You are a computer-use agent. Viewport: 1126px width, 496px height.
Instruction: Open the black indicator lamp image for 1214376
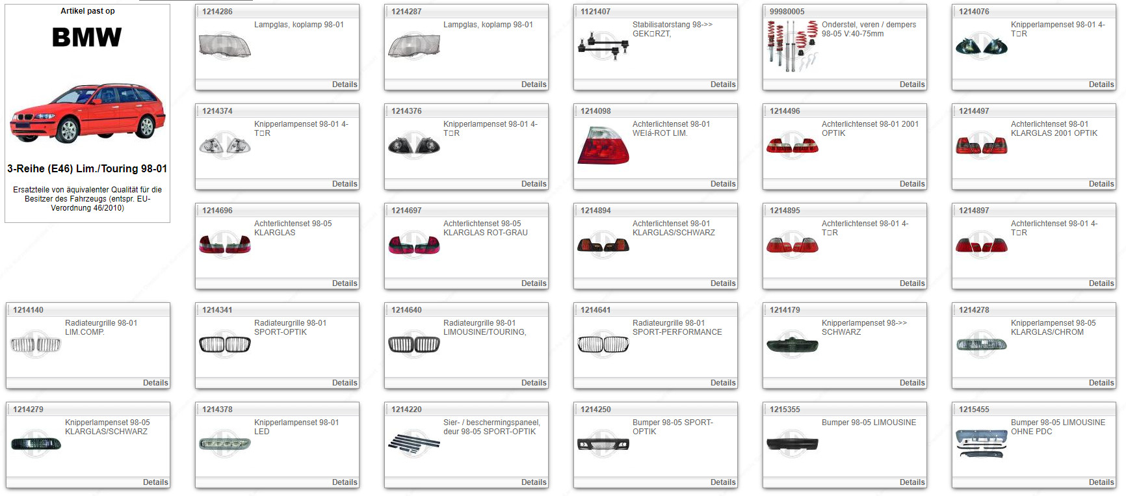pos(414,146)
